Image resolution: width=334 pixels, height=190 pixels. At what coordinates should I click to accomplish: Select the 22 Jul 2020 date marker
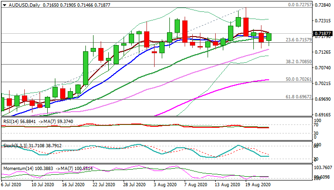tap(103, 184)
